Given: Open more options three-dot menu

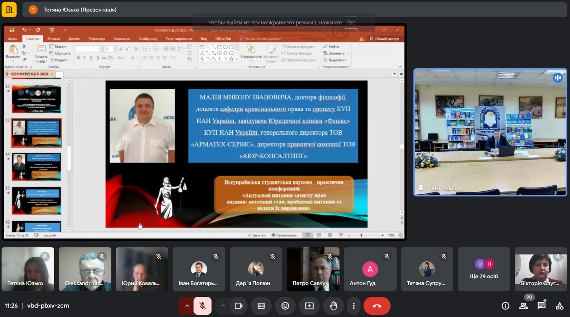Looking at the screenshot, I should 353,306.
